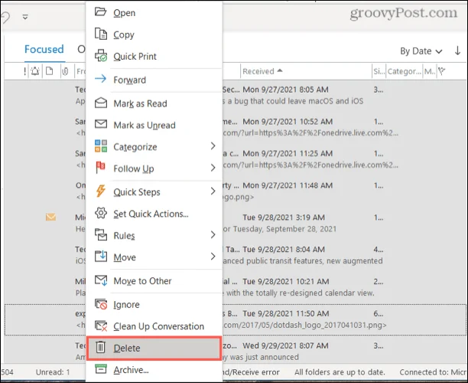
Task: Click the Quick Print printer icon
Action: (x=101, y=56)
